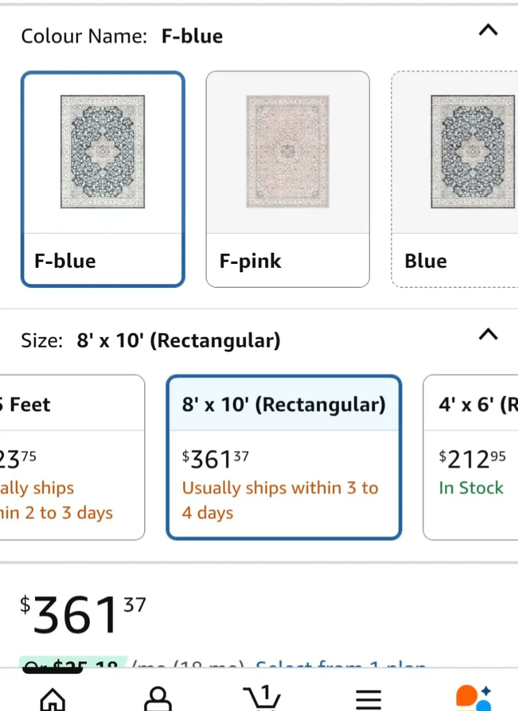
Task: View your account profile
Action: 158,697
